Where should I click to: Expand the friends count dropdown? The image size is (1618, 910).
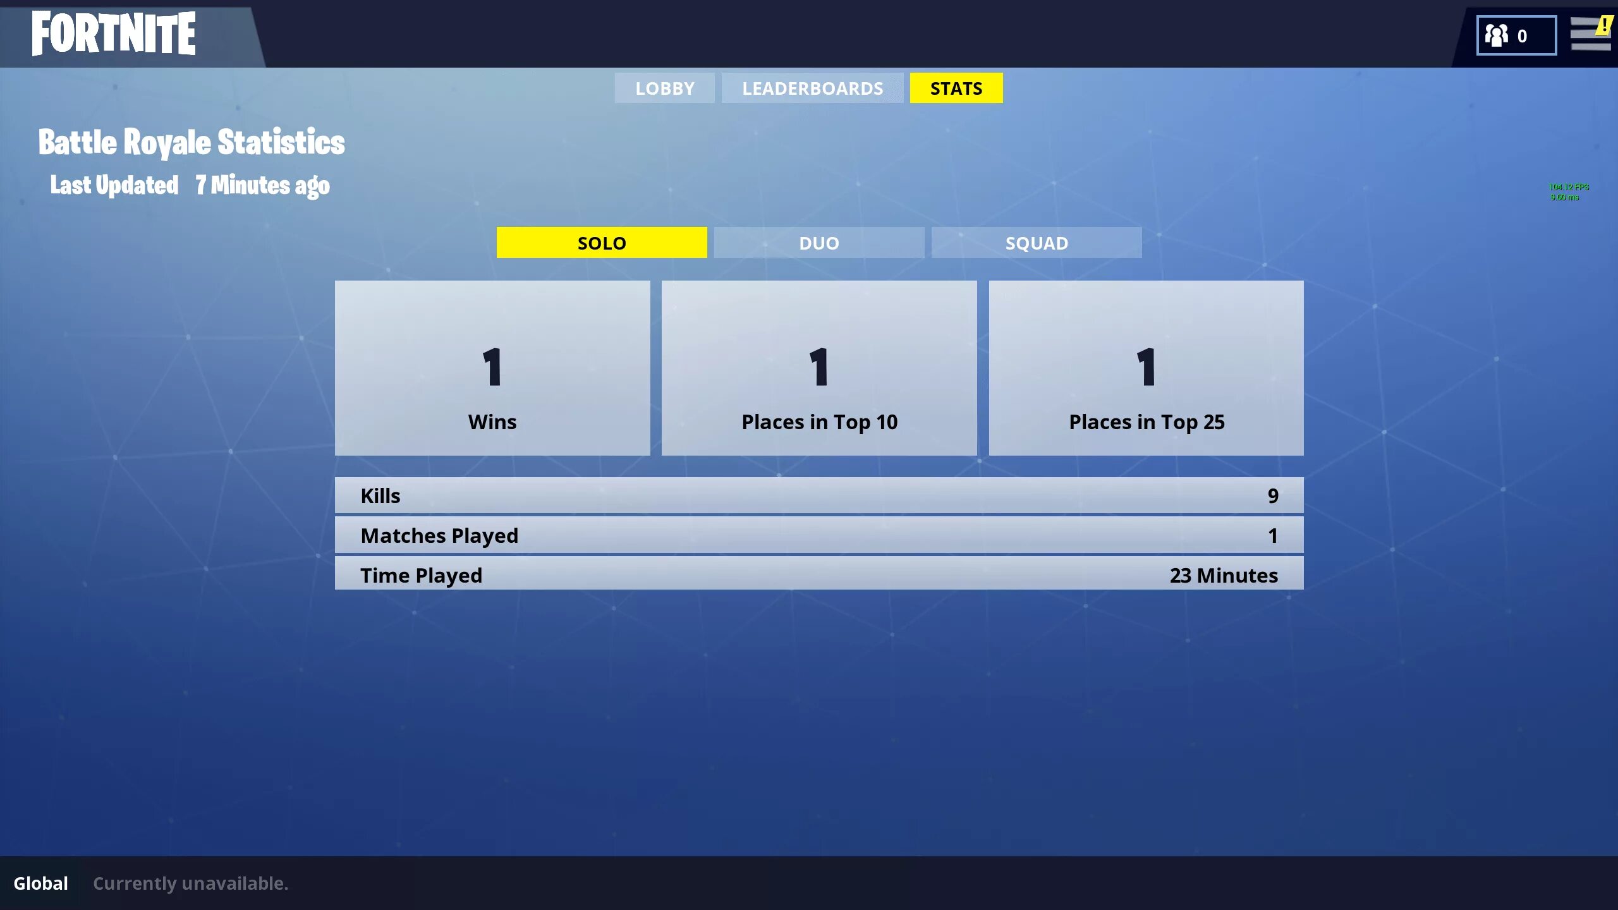point(1514,35)
